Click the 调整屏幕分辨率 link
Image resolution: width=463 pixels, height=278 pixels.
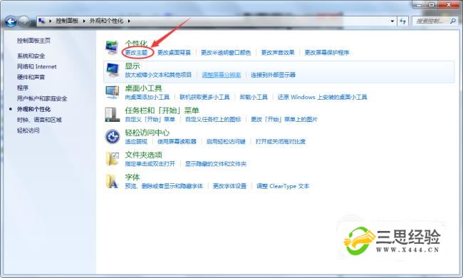coord(221,75)
